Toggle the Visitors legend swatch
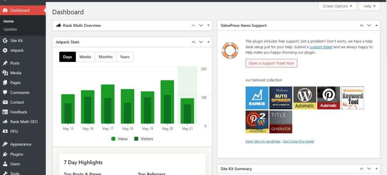The height and width of the screenshot is (175, 387). [136, 139]
